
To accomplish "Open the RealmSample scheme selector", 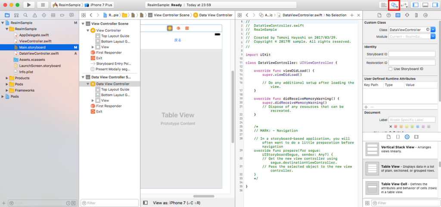I will pyautogui.click(x=66, y=5).
